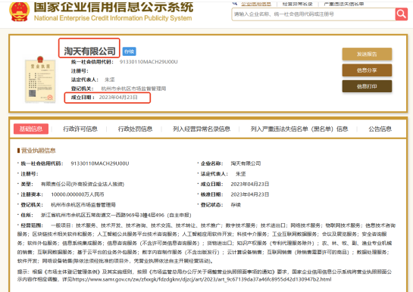Focus the enterprise name search box

pyautogui.click(x=313, y=14)
